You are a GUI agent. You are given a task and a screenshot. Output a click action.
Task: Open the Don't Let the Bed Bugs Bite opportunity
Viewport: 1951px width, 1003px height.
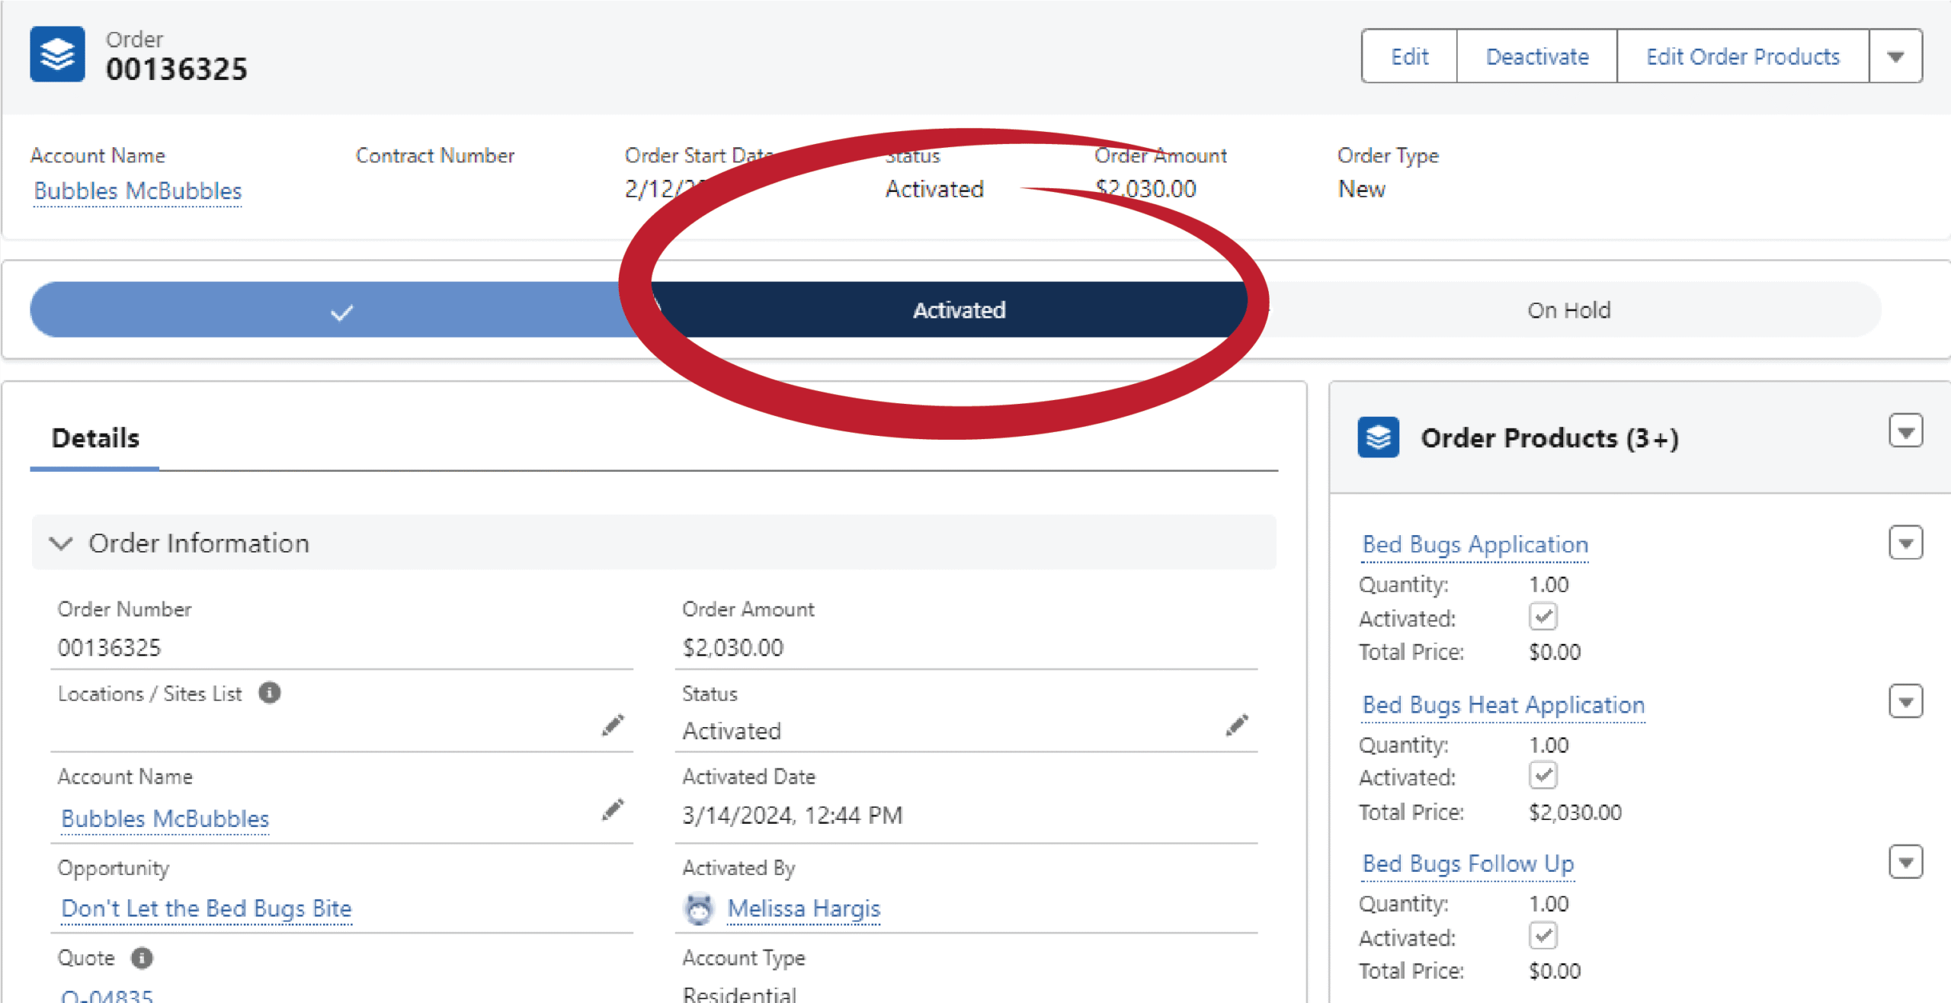point(207,908)
